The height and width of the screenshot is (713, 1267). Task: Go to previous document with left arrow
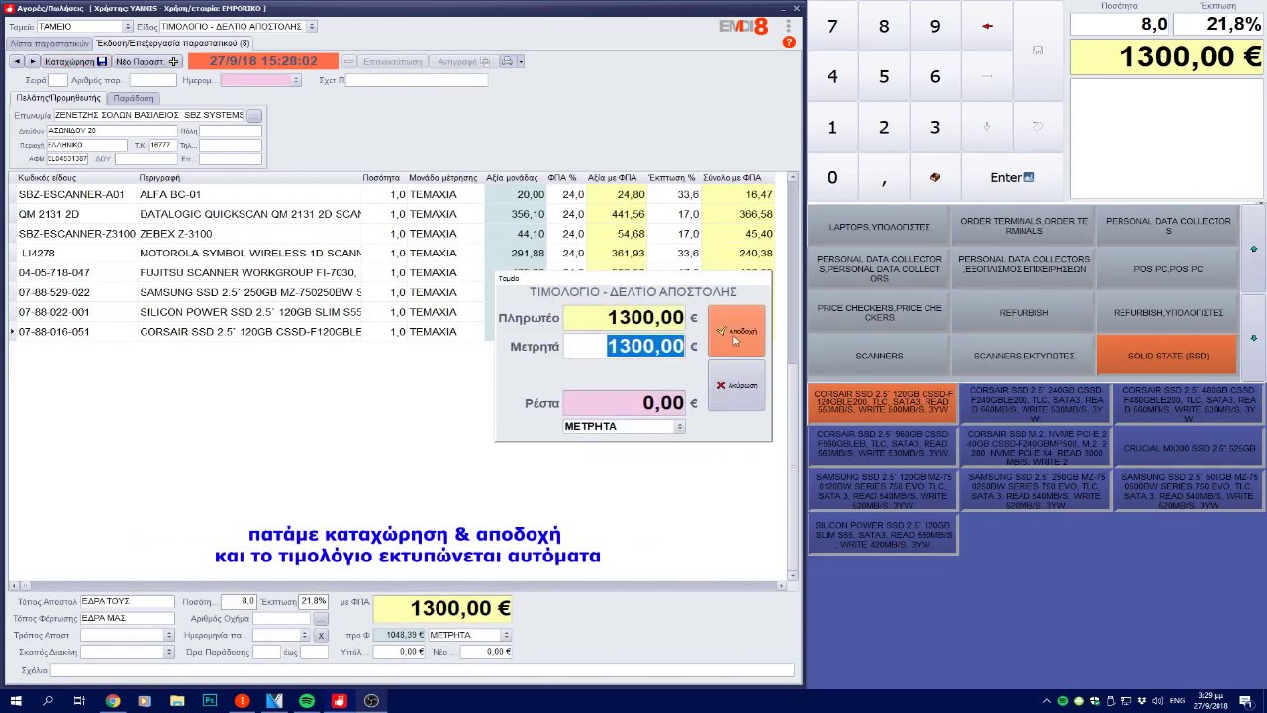pyautogui.click(x=17, y=61)
